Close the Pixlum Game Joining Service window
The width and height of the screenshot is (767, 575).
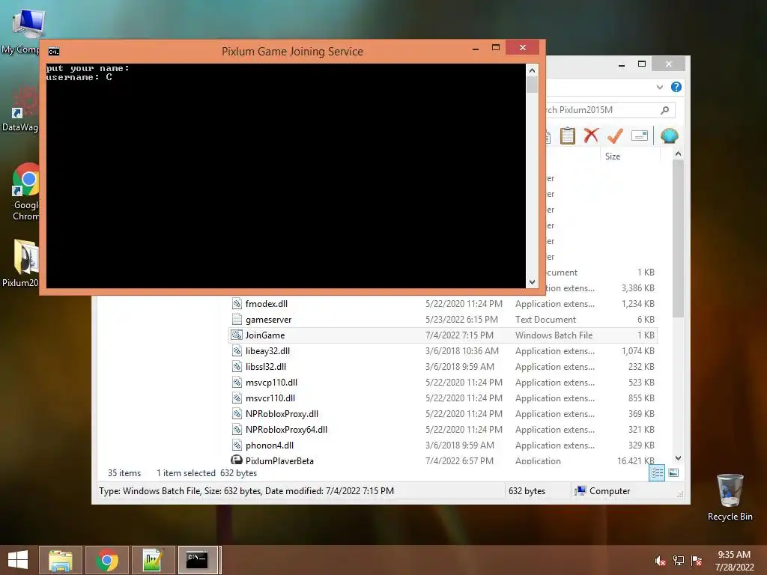[522, 47]
